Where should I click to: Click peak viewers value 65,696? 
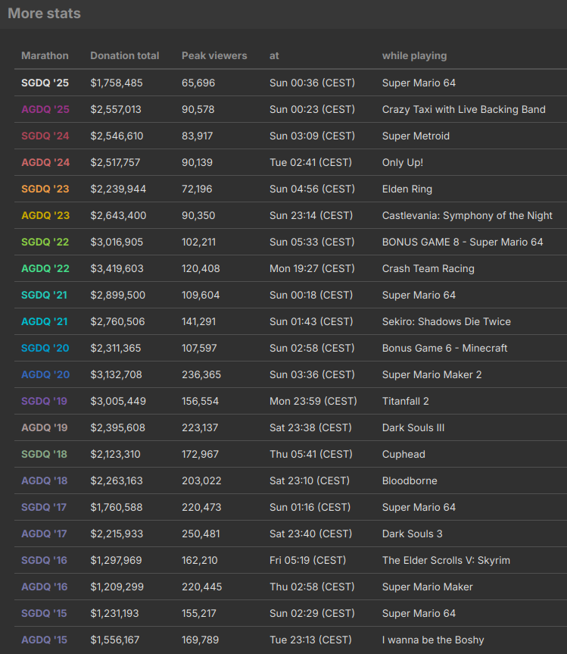point(198,83)
